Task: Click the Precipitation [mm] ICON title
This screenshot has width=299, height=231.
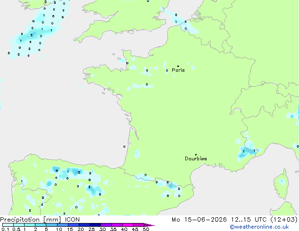Action: point(40,220)
